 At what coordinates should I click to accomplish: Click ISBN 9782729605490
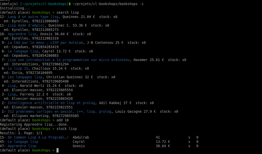point(55,82)
